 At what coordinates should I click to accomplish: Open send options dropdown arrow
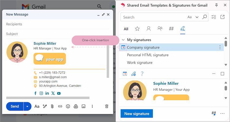[x=27, y=106]
